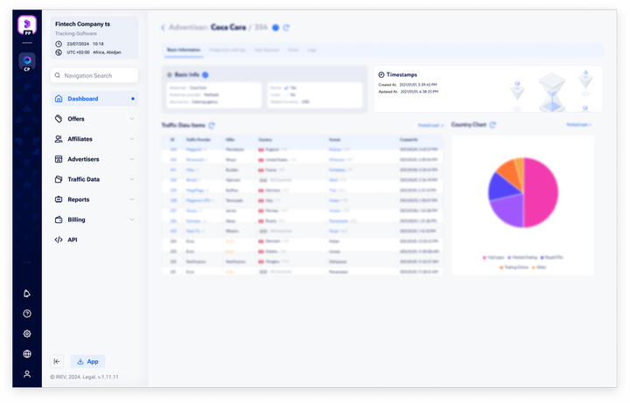Open dropdown beside Traffic Data Items heading
The height and width of the screenshot is (403, 630).
[430, 125]
